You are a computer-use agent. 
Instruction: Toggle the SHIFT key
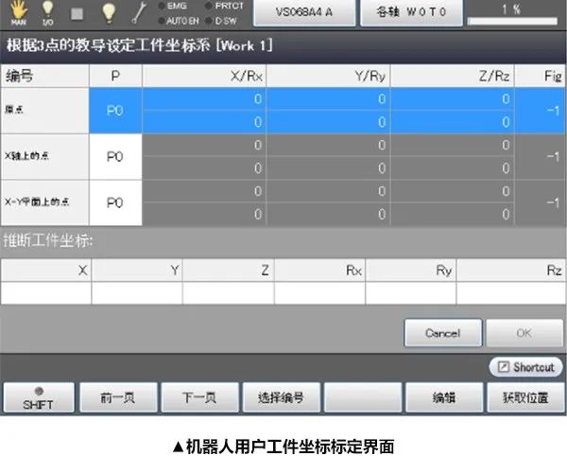point(37,397)
